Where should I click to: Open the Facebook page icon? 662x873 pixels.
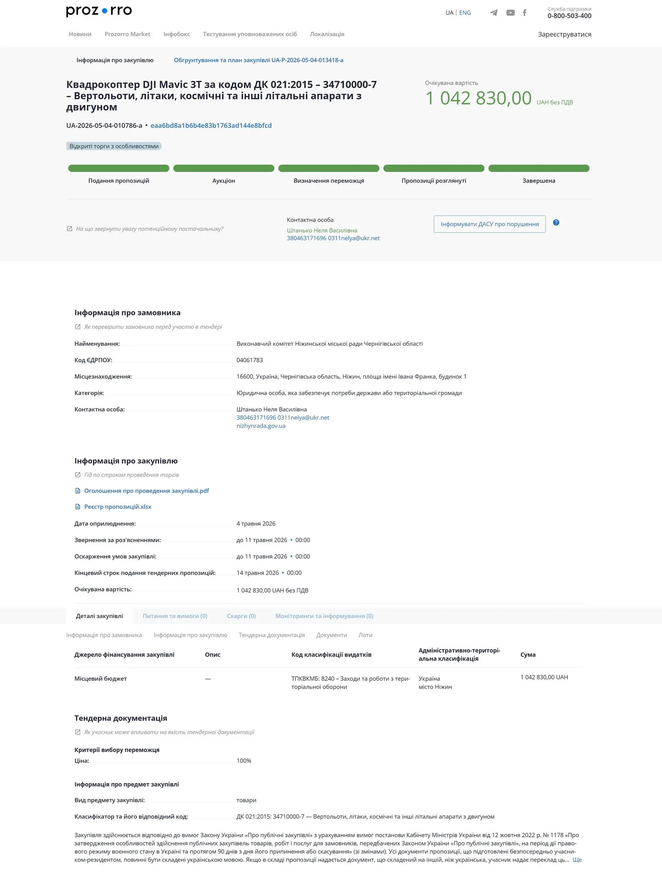point(525,13)
